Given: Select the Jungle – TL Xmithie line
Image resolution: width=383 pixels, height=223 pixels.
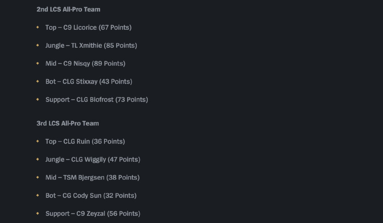Looking at the screenshot, I should (x=91, y=45).
